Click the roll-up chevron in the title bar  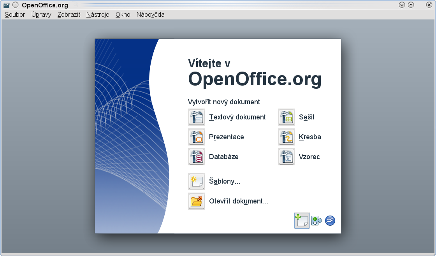pos(411,4)
